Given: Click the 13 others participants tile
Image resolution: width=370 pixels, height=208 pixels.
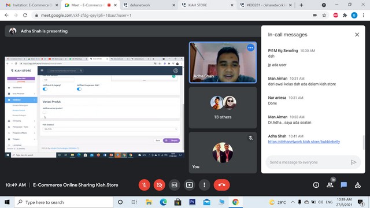Looking at the screenshot, I should click(223, 107).
